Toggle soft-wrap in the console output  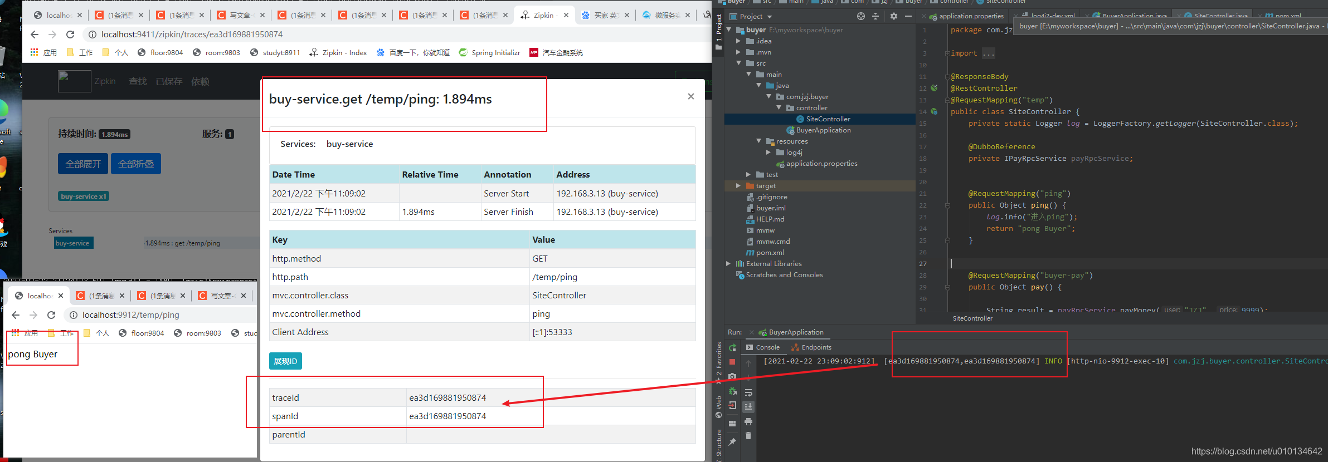click(748, 392)
